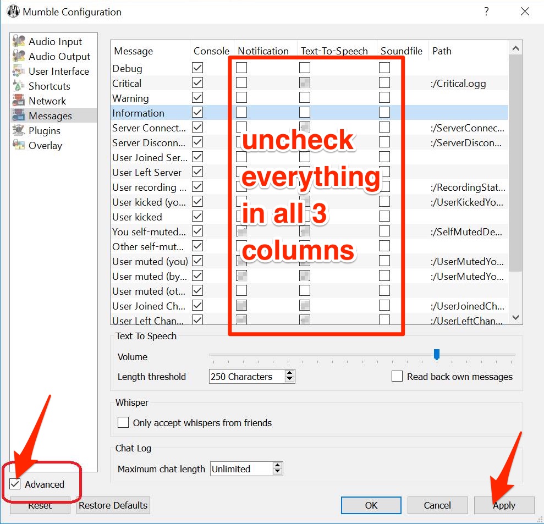Image resolution: width=544 pixels, height=524 pixels.
Task: Apply the configuration changes
Action: pyautogui.click(x=504, y=505)
